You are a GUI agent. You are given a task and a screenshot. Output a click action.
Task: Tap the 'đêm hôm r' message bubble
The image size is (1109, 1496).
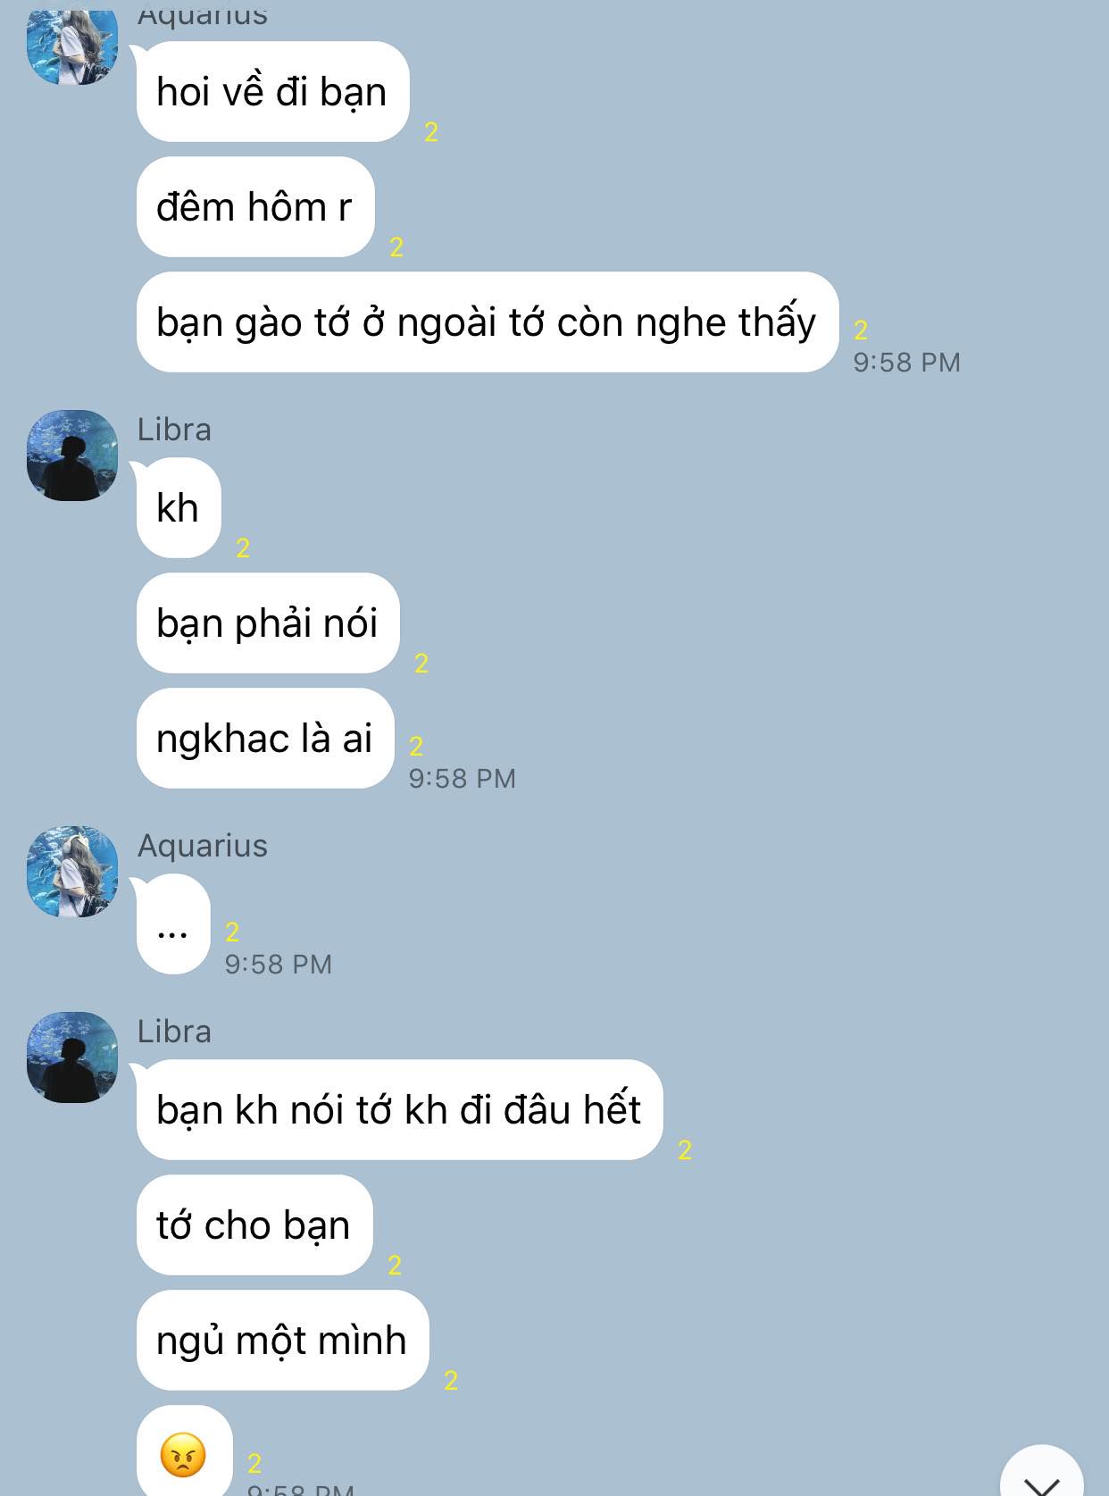coord(255,206)
